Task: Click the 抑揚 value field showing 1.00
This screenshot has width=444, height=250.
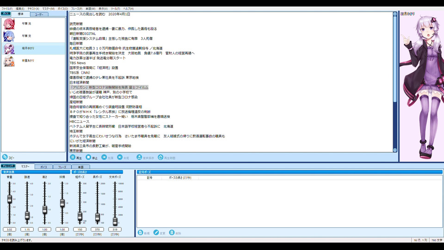Action: click(x=62, y=229)
